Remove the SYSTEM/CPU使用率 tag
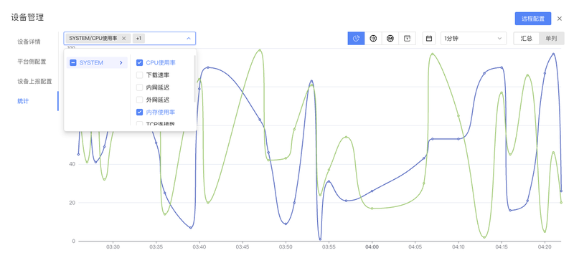574x273 pixels. click(123, 39)
